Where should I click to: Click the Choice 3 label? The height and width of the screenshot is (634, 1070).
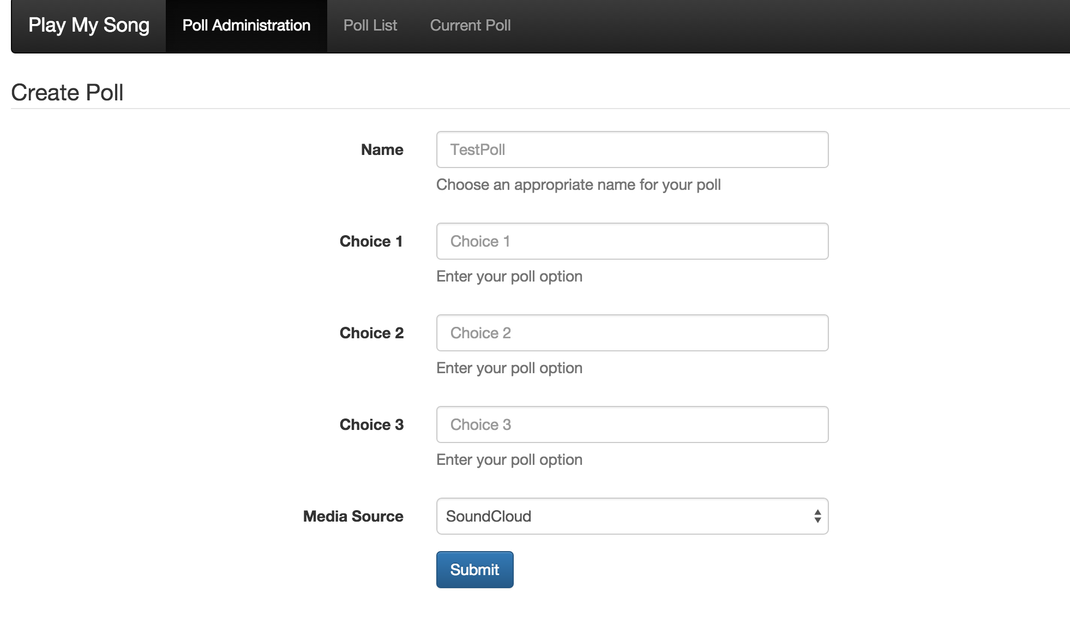pyautogui.click(x=371, y=424)
